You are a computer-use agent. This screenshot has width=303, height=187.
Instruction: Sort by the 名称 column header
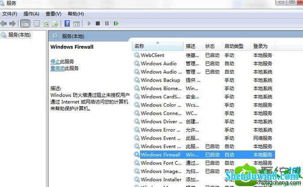click(x=158, y=46)
